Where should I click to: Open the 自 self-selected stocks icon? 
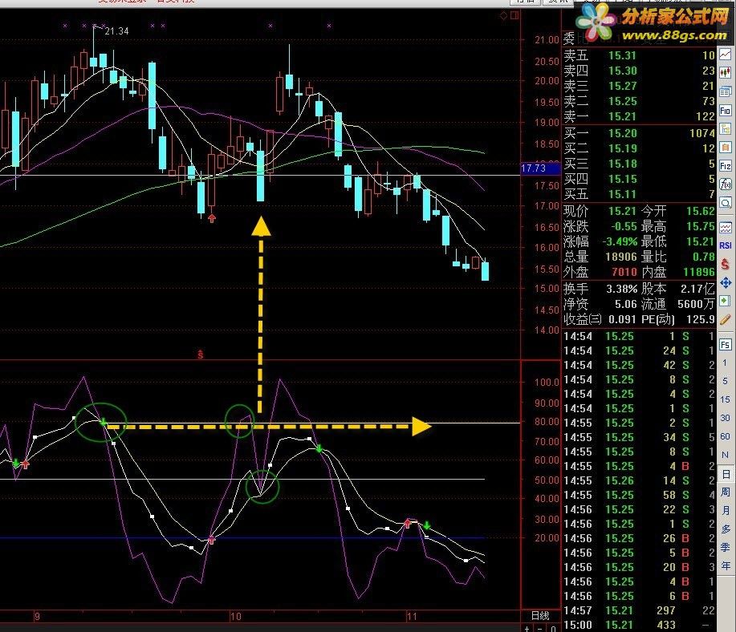coord(726,148)
